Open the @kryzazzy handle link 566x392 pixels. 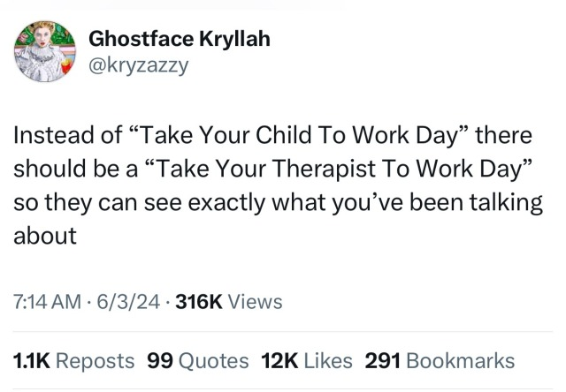coord(138,64)
